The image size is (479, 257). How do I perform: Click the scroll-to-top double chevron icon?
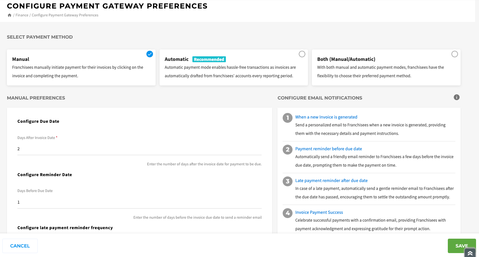pos(470,253)
